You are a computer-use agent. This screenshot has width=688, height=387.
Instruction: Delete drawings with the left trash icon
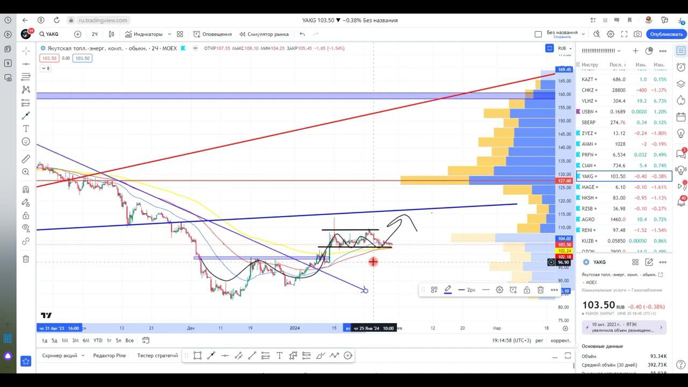pos(26,259)
